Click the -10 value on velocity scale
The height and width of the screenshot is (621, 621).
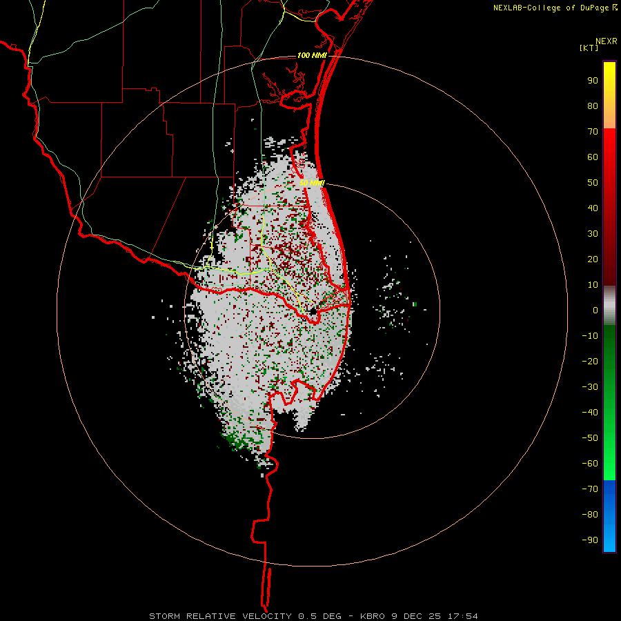(x=590, y=336)
